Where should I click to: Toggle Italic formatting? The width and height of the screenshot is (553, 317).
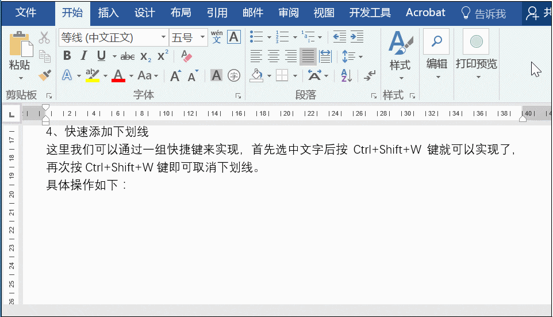click(x=83, y=56)
